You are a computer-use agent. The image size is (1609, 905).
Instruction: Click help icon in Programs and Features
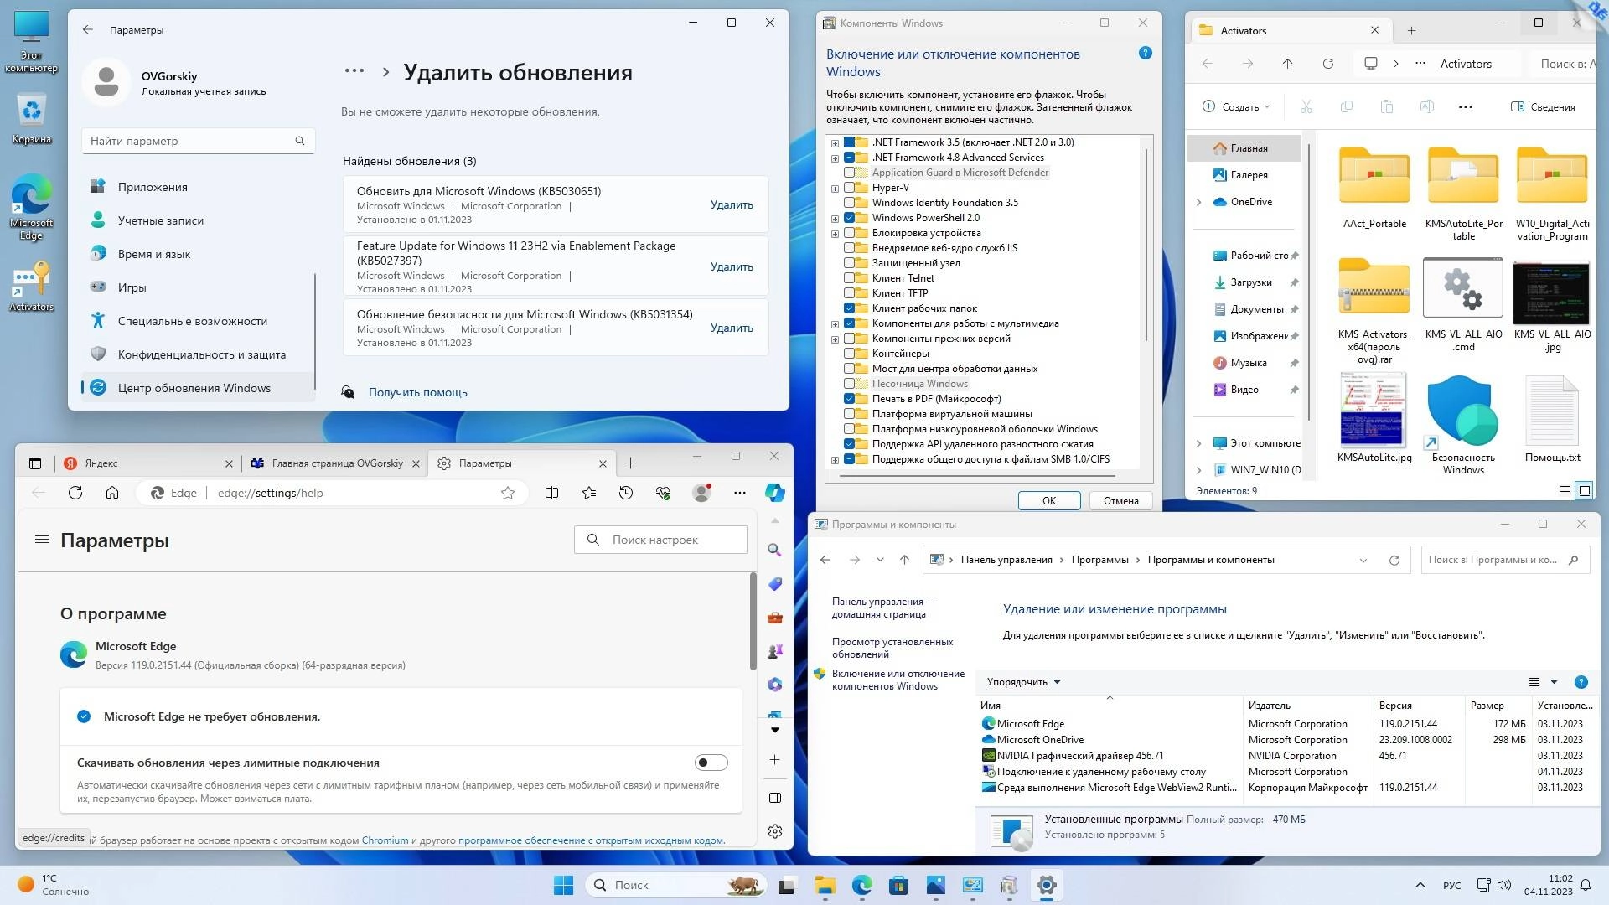[1581, 682]
